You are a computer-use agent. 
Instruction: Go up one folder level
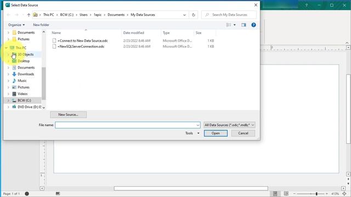click(x=29, y=15)
